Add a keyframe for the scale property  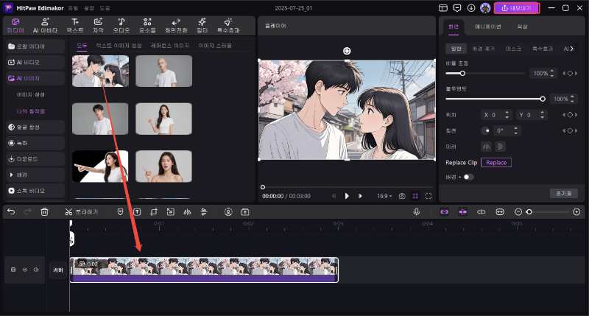tap(570, 73)
